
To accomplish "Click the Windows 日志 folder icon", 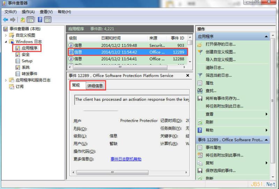I will [12, 41].
